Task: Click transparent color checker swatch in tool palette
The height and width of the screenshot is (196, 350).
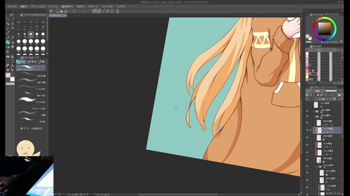Action: click(x=10, y=84)
